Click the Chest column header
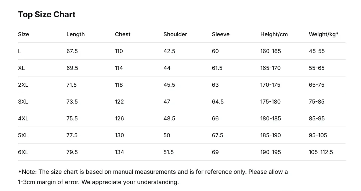361x191 pixels. coord(122,34)
